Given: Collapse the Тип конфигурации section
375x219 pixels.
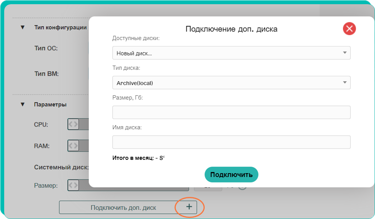Looking at the screenshot, I should coord(22,27).
